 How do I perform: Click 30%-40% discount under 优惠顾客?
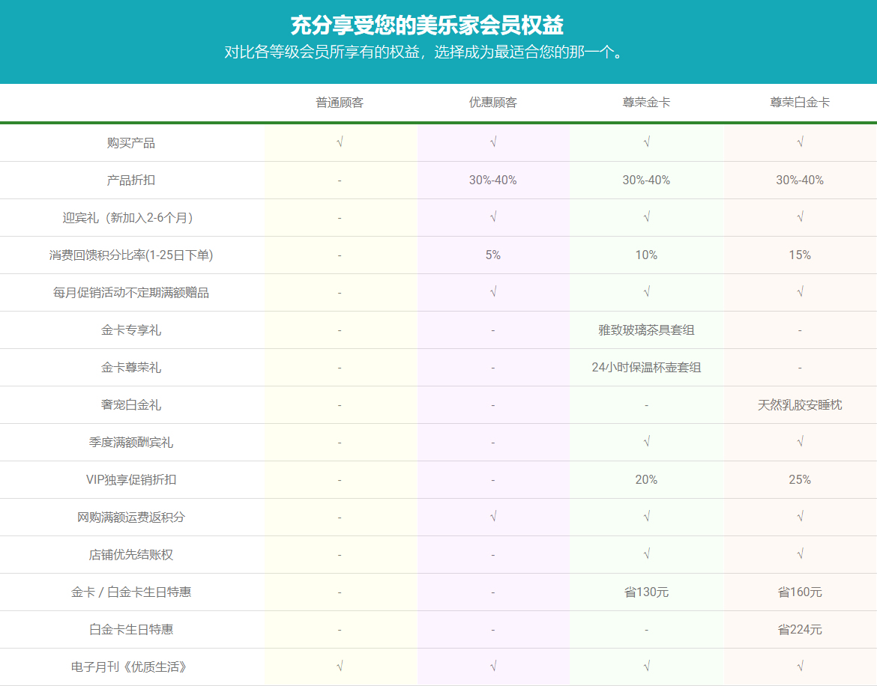click(492, 180)
